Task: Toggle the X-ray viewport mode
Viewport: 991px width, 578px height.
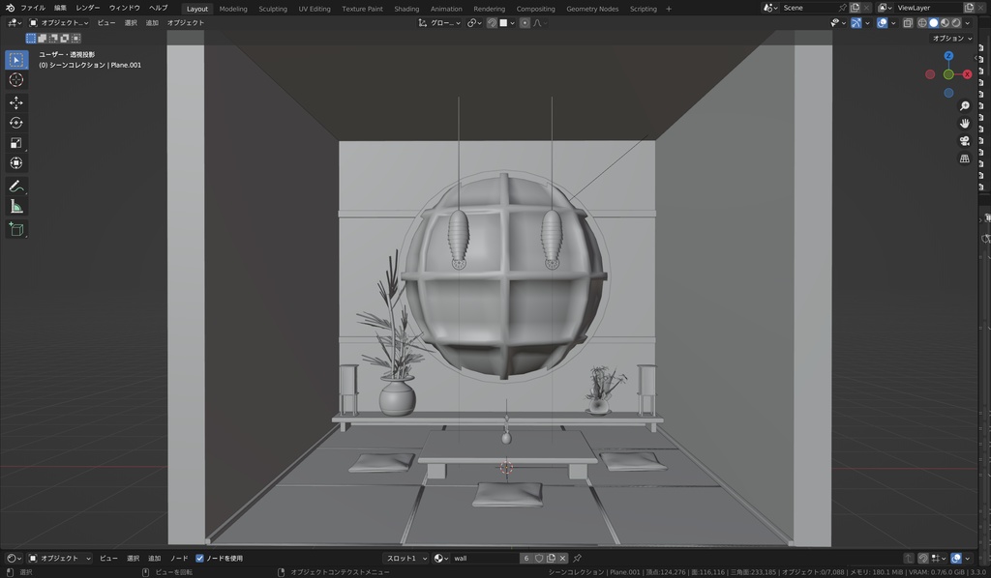Action: click(909, 22)
